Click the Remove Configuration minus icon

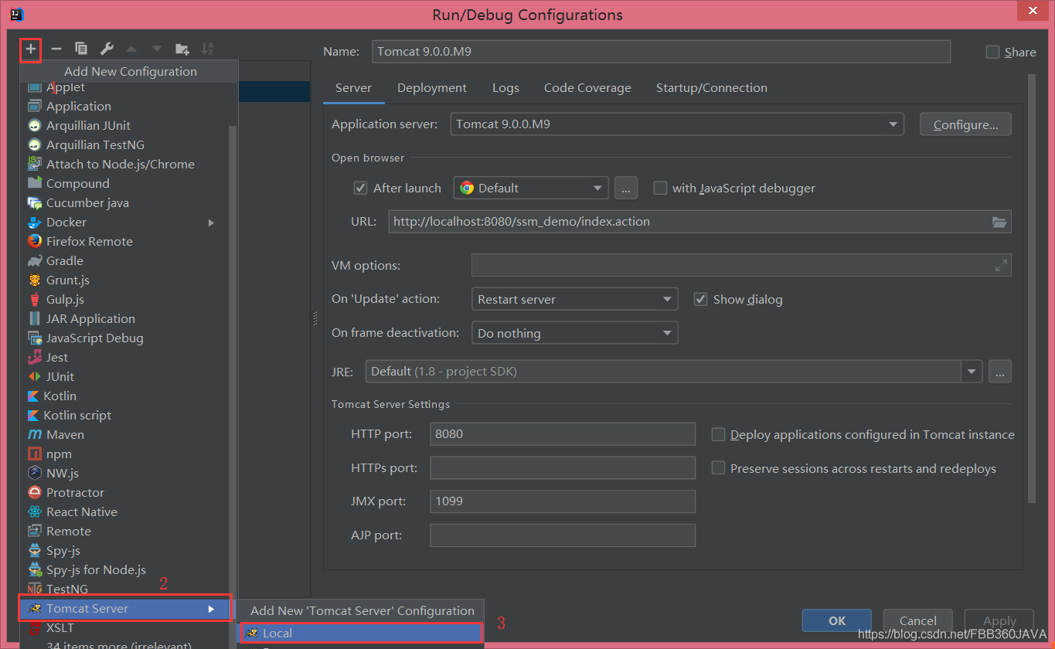pyautogui.click(x=56, y=49)
